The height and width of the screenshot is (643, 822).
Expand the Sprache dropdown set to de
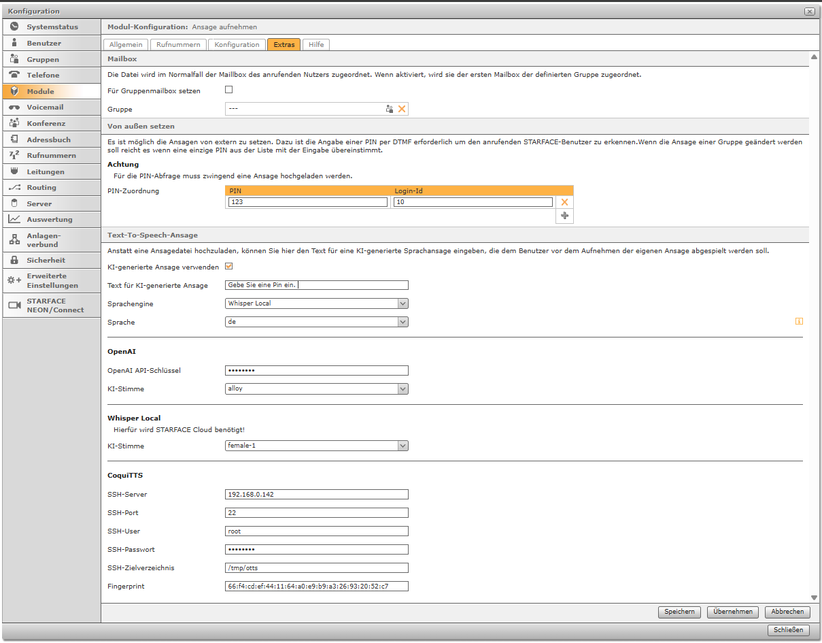[316, 322]
